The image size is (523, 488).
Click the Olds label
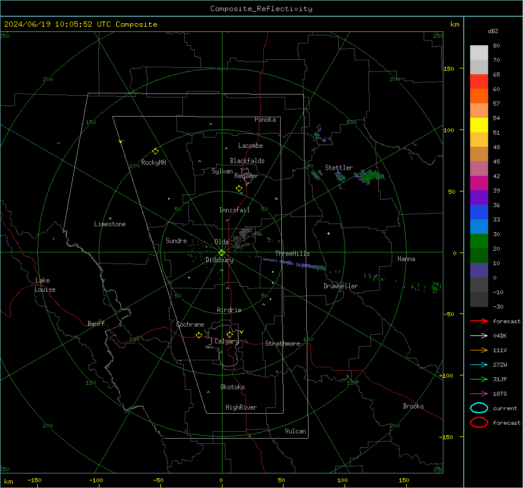pos(221,242)
